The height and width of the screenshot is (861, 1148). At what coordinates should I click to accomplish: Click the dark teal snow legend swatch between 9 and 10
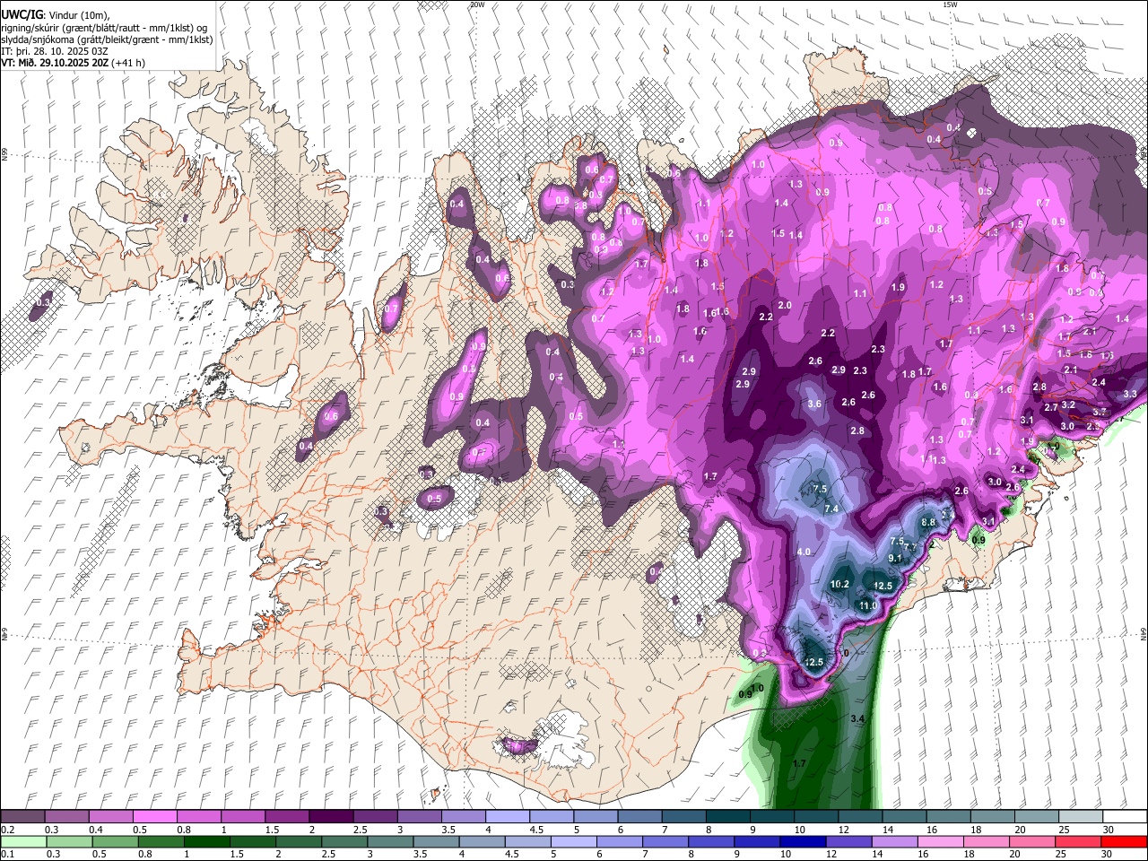pyautogui.click(x=772, y=816)
